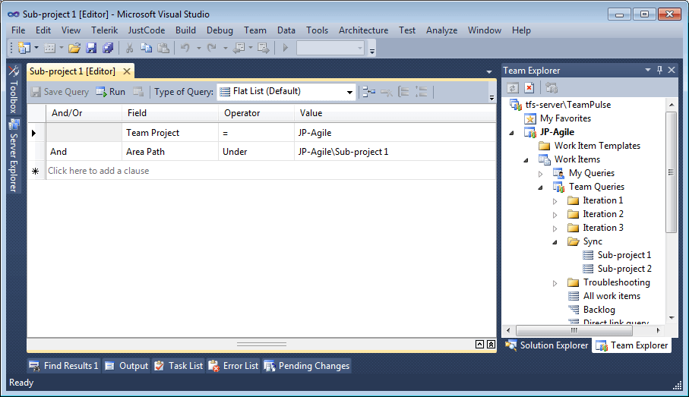
Task: Close the Sub-project 1 [Editor] tab
Action: pos(127,71)
